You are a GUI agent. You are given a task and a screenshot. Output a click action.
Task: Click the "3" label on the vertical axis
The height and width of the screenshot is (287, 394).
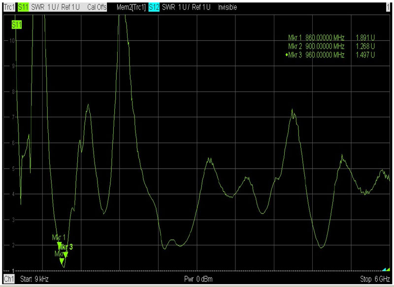[13, 220]
